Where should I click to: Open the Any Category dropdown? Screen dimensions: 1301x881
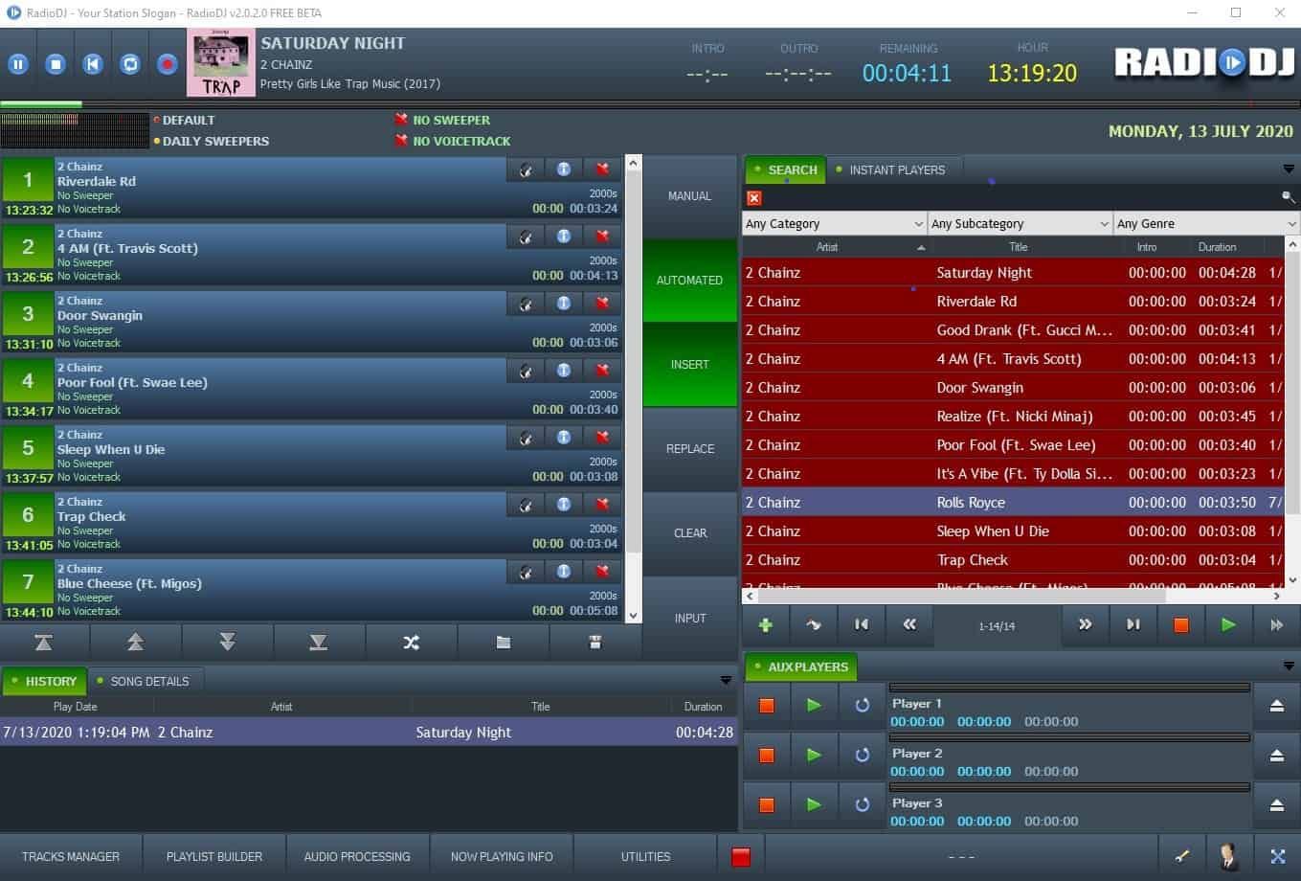832,223
